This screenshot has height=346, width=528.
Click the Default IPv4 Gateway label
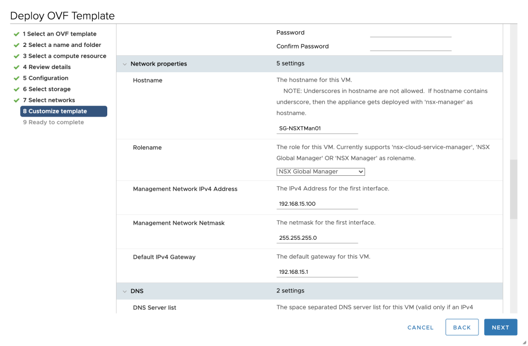point(164,257)
